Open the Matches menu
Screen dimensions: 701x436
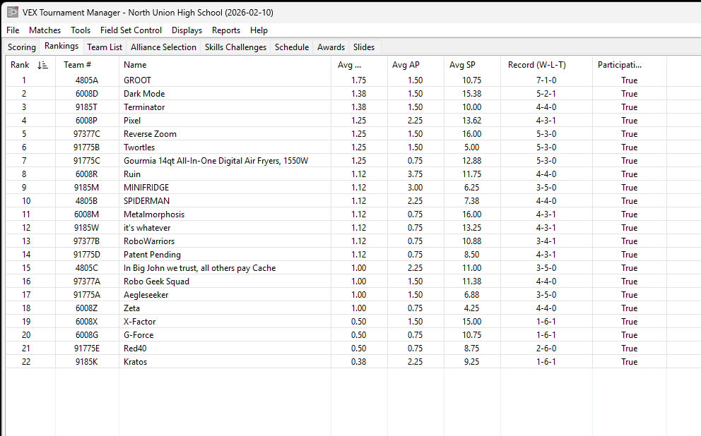coord(45,30)
